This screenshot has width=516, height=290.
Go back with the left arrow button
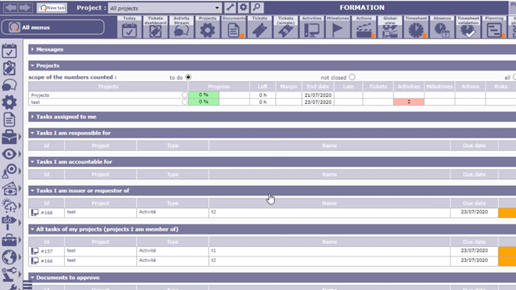(10, 7)
